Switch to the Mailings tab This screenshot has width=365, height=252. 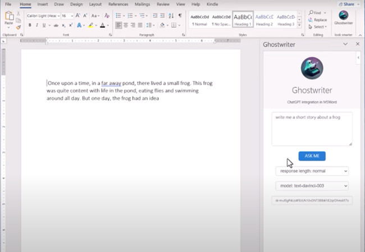tap(142, 4)
